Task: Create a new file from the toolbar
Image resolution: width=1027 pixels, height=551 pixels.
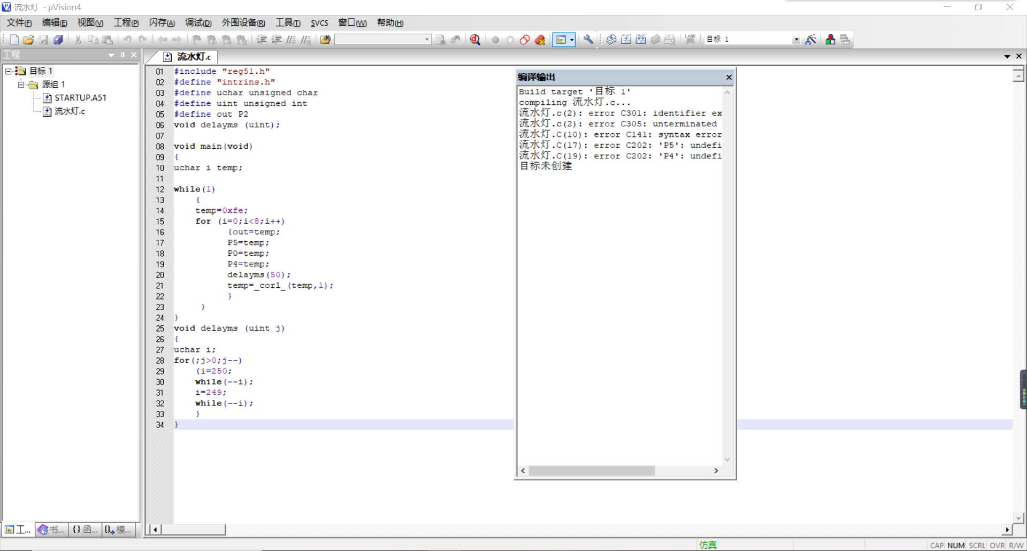Action: pos(14,40)
